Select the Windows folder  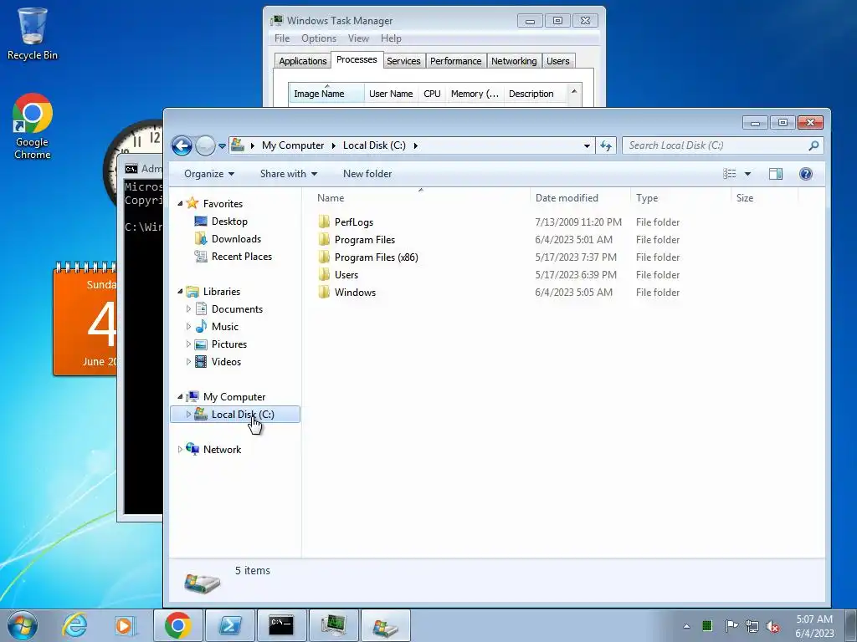pyautogui.click(x=355, y=292)
